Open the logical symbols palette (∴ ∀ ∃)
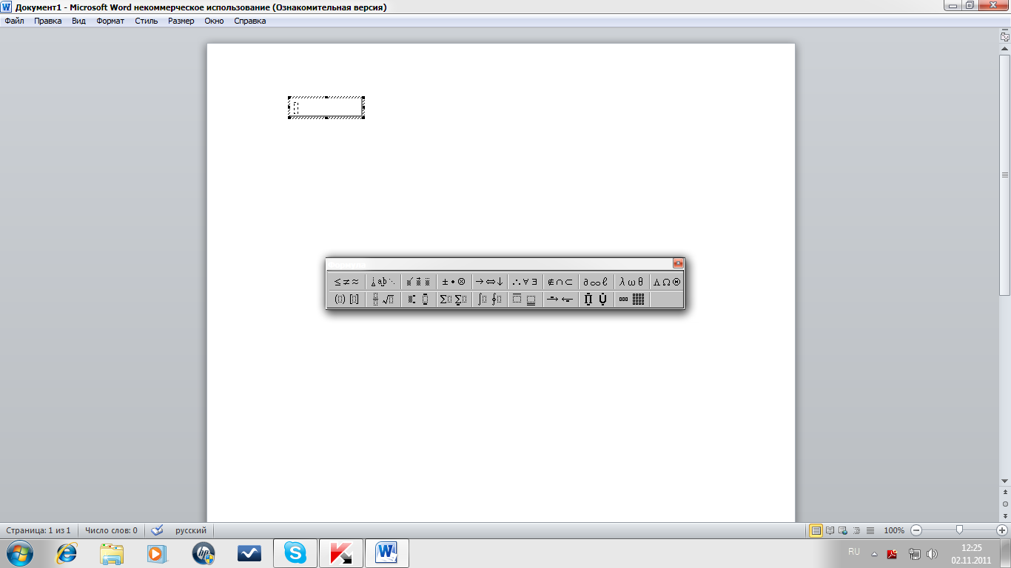This screenshot has width=1011, height=568. click(525, 282)
